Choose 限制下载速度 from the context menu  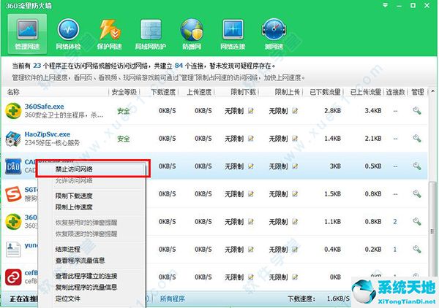[74, 196]
